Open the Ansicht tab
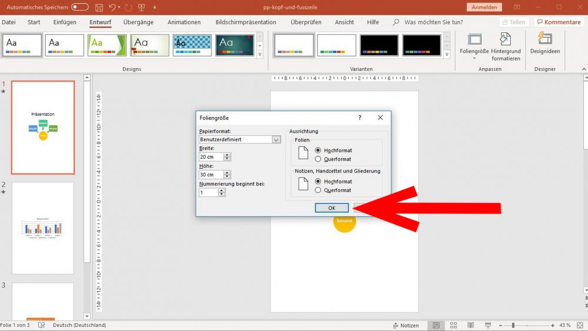Image resolution: width=588 pixels, height=331 pixels. click(344, 22)
